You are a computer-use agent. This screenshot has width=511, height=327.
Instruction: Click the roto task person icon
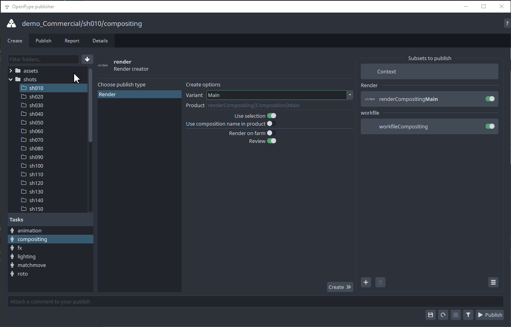(x=12, y=274)
